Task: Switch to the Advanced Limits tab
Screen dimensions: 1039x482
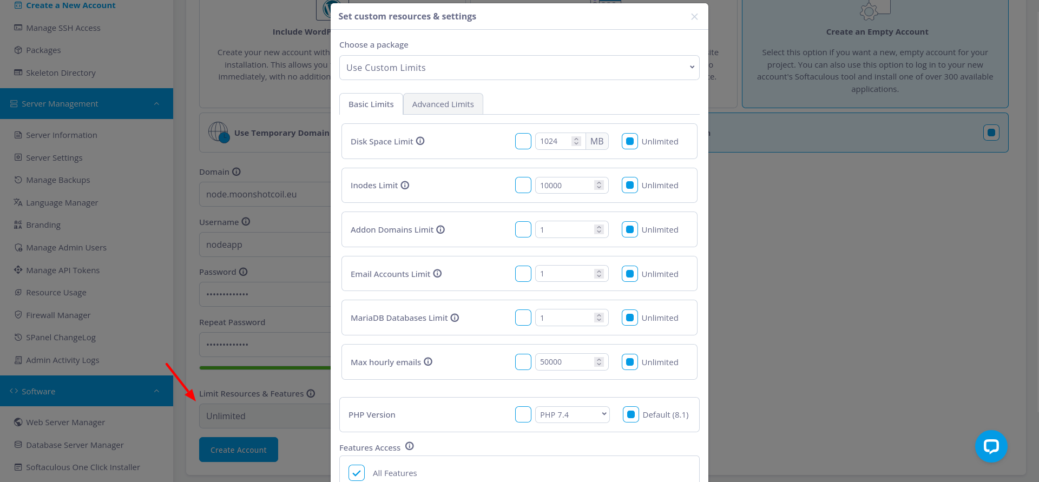Action: pos(443,104)
